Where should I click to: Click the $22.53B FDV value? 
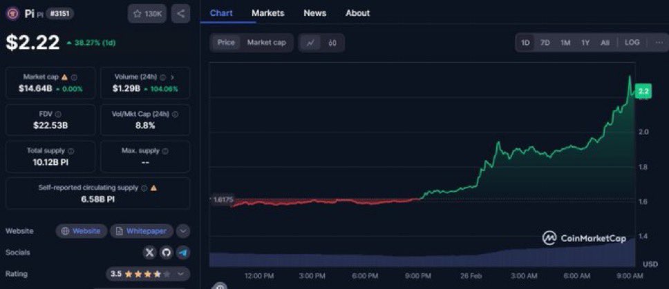tap(50, 125)
